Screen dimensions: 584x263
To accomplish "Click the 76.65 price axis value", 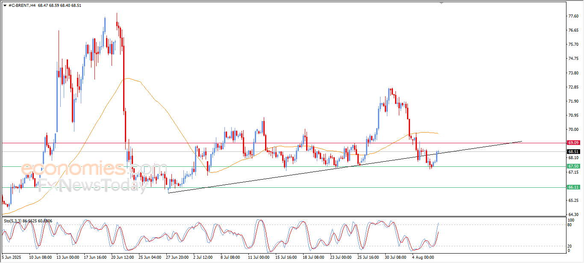I will [574, 30].
